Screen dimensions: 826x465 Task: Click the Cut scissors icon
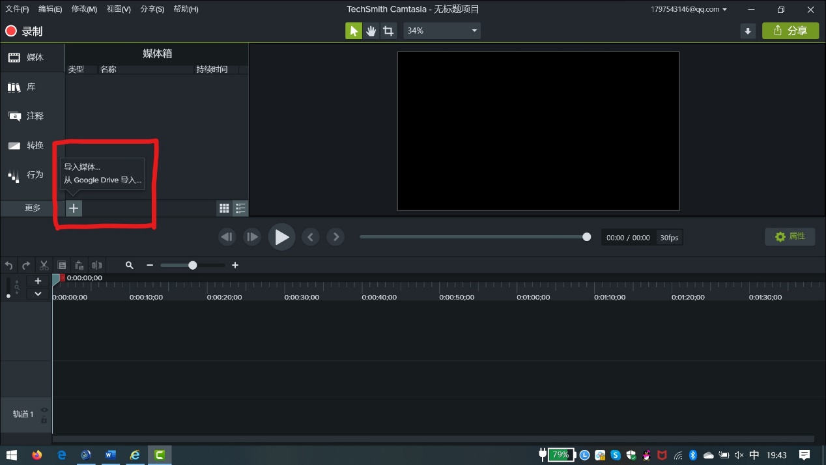coord(44,265)
